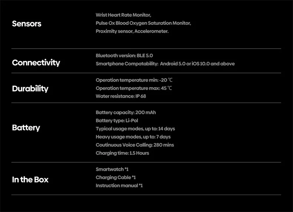The image size is (293, 212).
Task: Select the Pulse Ox Blood Oxygen line
Action: point(143,23)
